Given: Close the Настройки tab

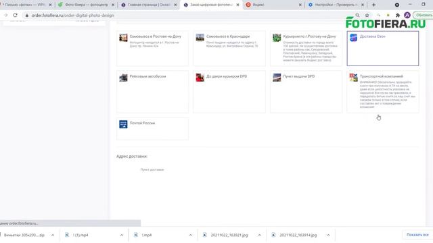Looking at the screenshot, I should pyautogui.click(x=363, y=5).
